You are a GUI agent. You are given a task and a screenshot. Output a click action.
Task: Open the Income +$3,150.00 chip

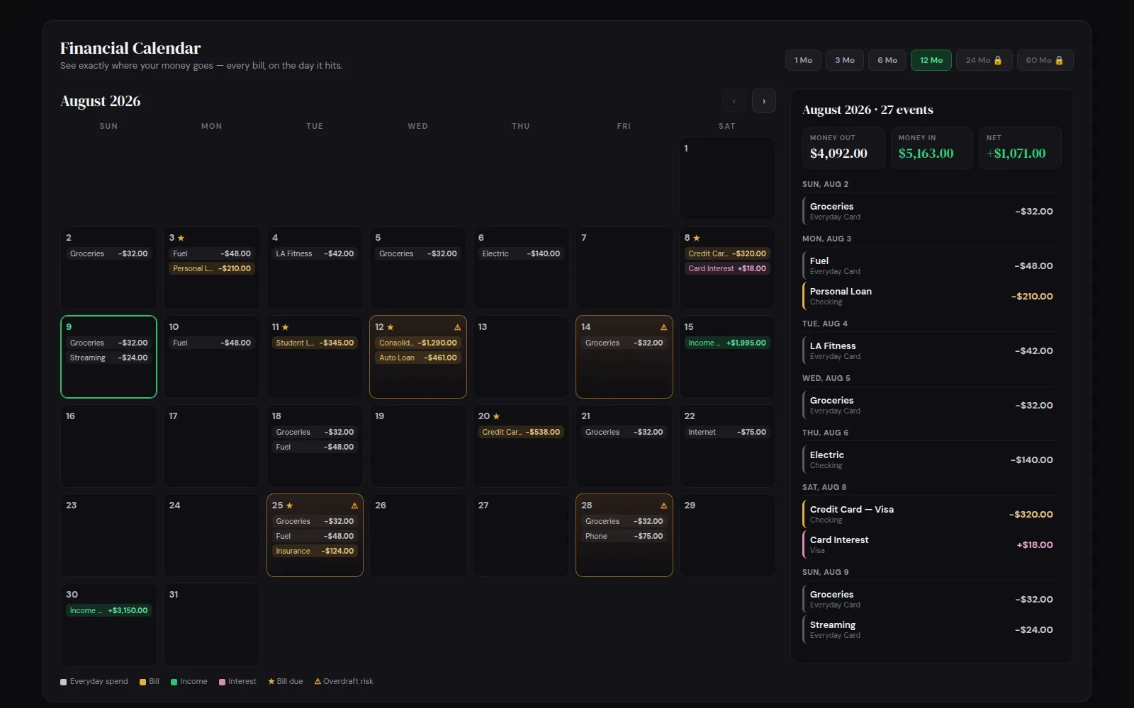[108, 610]
